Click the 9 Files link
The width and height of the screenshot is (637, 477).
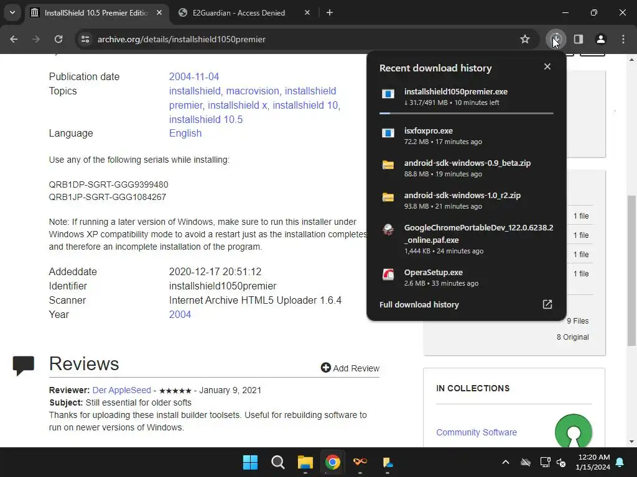(578, 321)
